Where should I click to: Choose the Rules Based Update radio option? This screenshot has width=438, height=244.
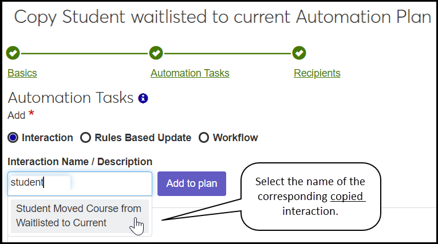86,138
